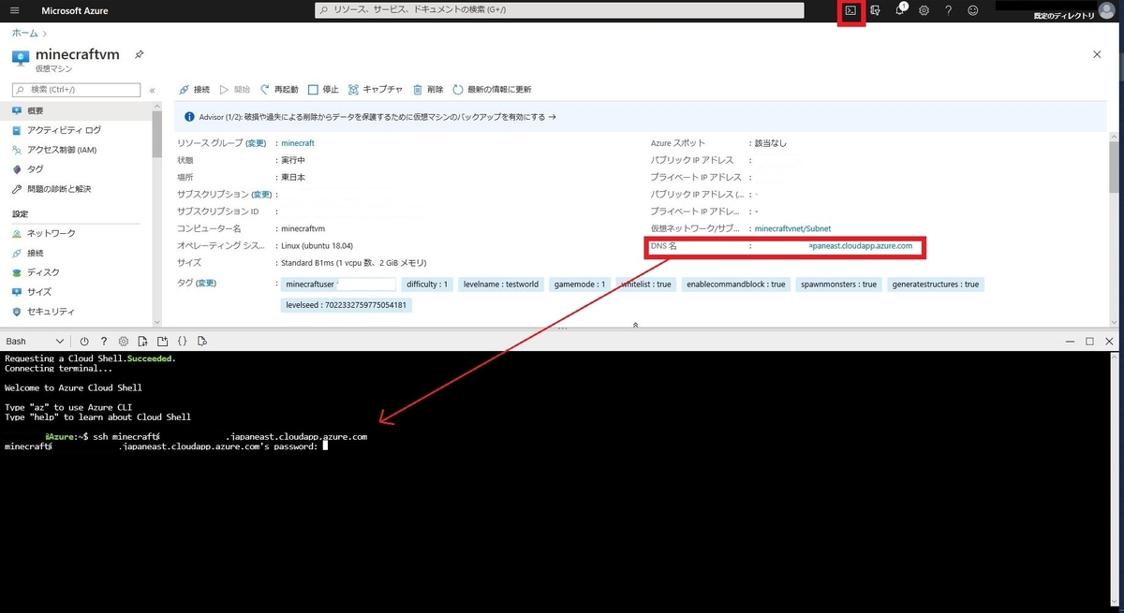Viewport: 1124px width, 613px height.
Task: Open Azure Cloud Shell from top bar
Action: 850,10
